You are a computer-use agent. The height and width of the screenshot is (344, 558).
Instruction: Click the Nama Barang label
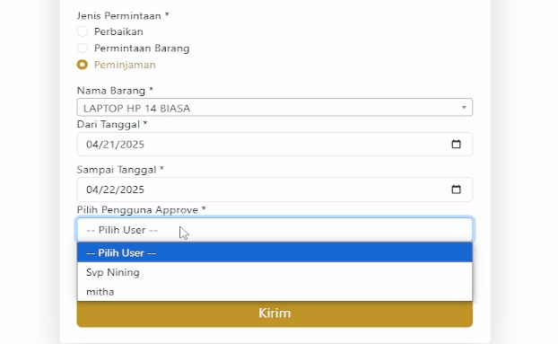tap(115, 91)
